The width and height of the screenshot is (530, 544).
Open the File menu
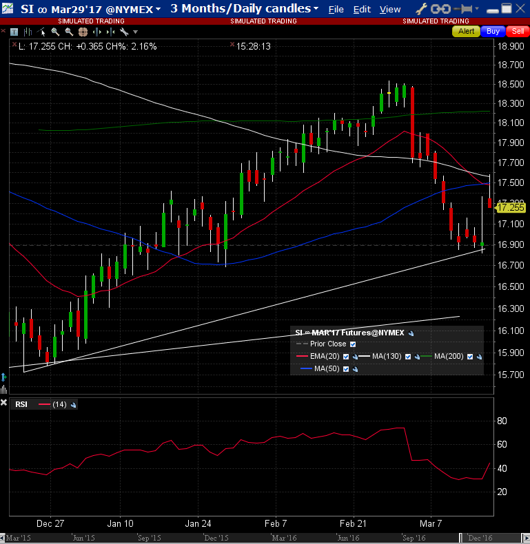click(336, 10)
